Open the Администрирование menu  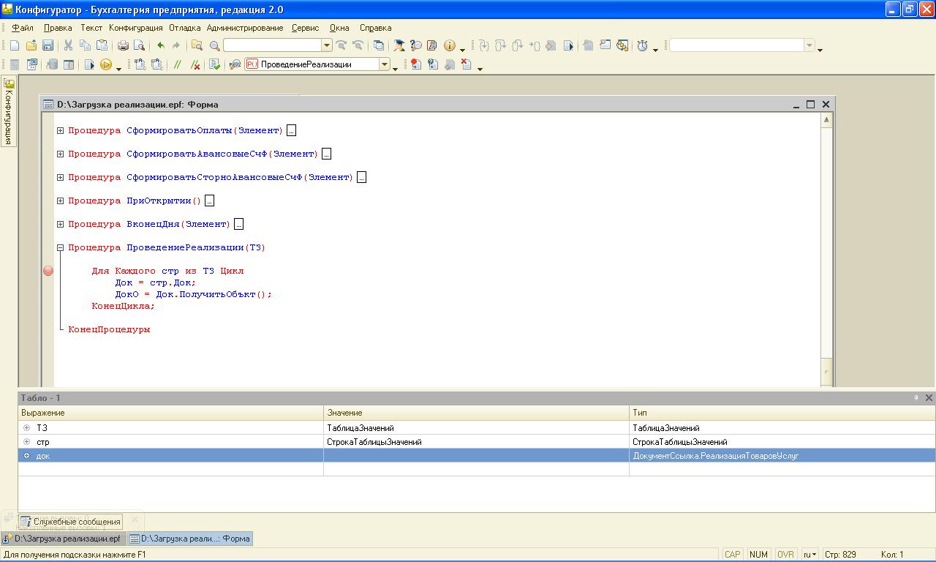pyautogui.click(x=244, y=28)
